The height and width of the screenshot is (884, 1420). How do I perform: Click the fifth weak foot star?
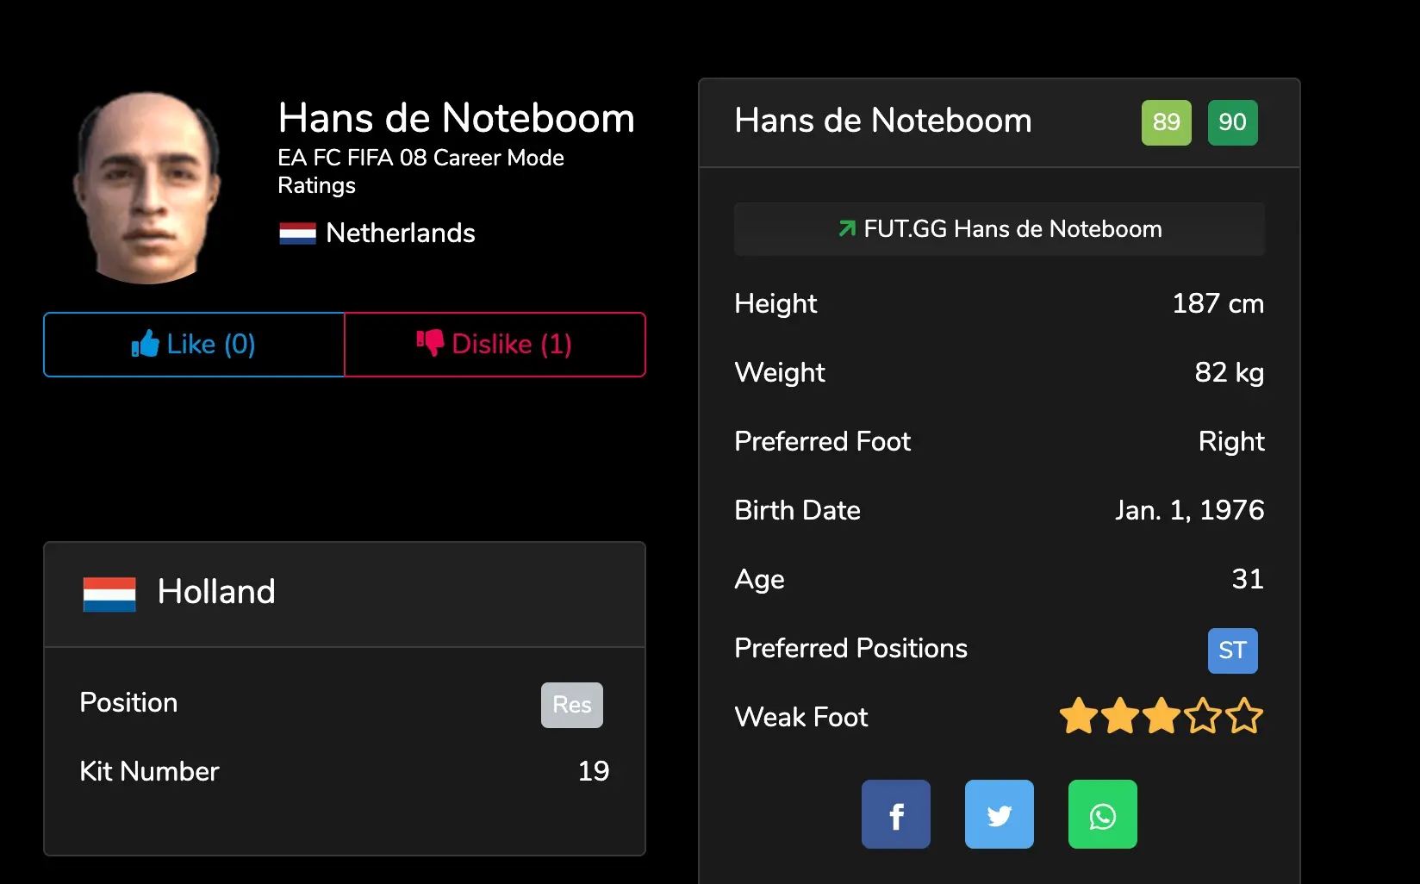tap(1244, 717)
